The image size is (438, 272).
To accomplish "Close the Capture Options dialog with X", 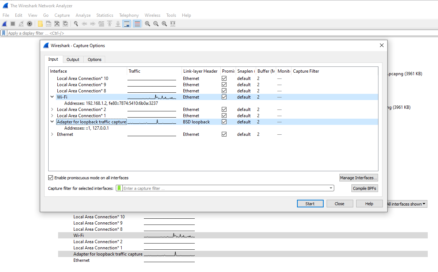I will [x=382, y=45].
